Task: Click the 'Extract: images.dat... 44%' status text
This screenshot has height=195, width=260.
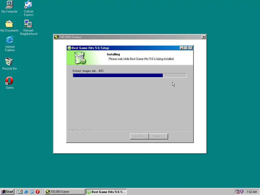Action: (88, 71)
